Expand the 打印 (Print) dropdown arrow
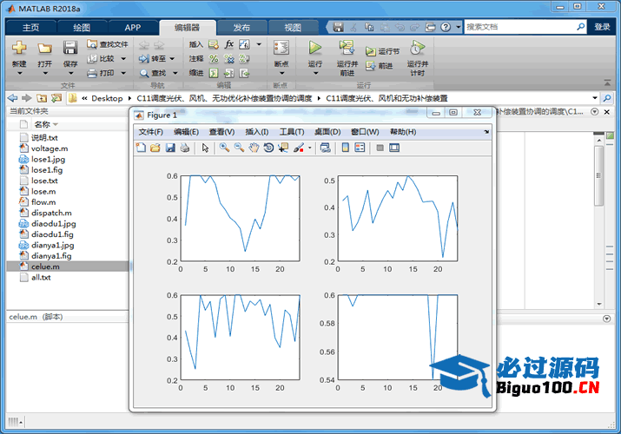 tap(122, 74)
